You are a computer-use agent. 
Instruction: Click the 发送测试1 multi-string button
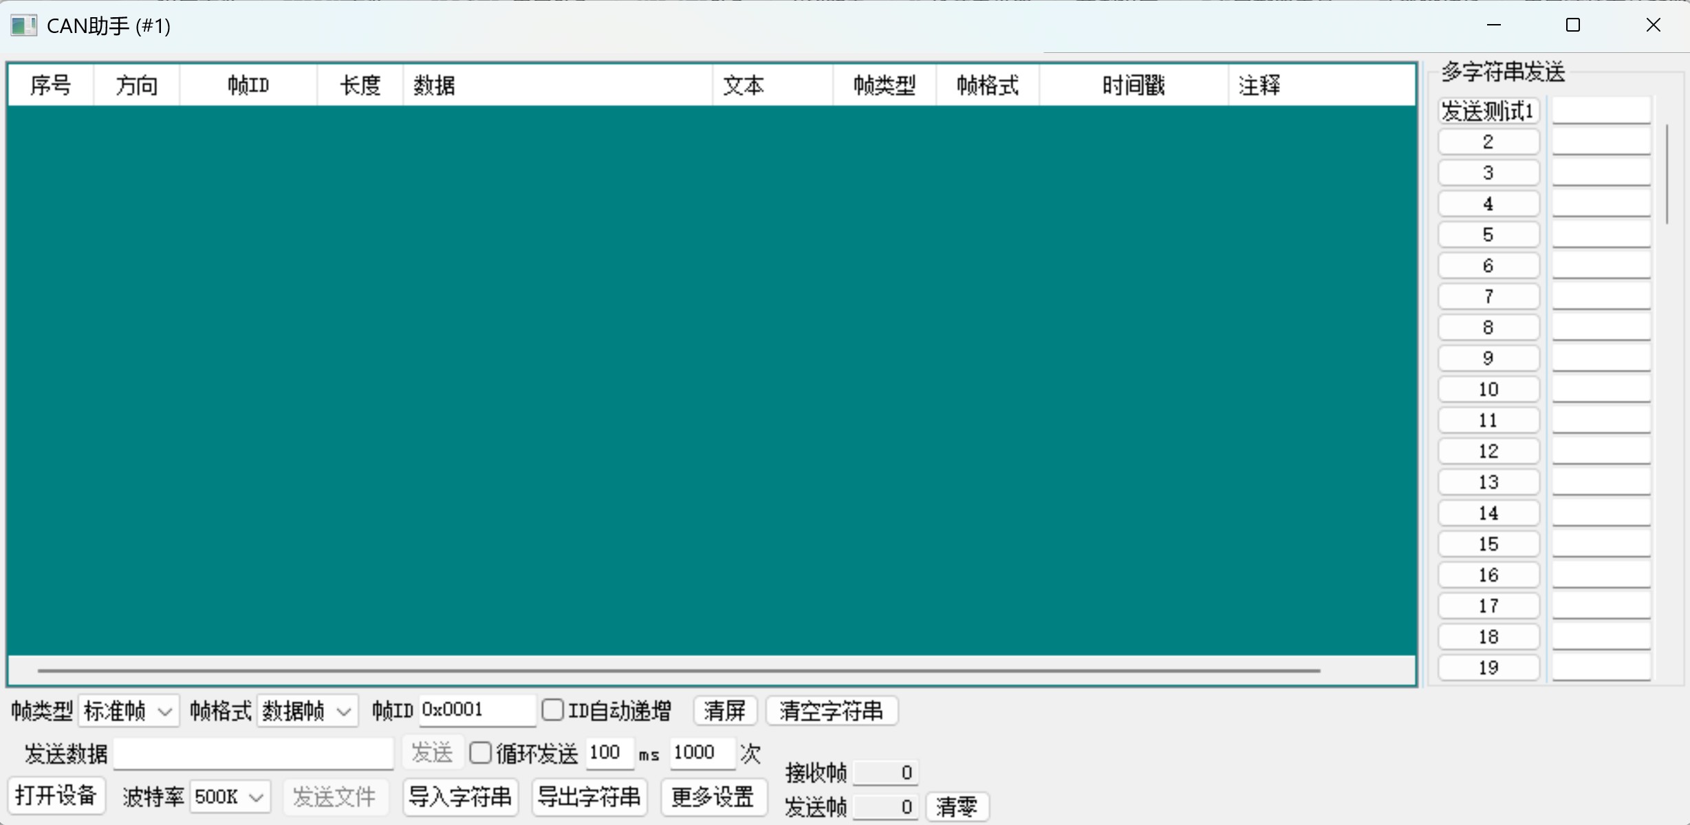(1488, 111)
